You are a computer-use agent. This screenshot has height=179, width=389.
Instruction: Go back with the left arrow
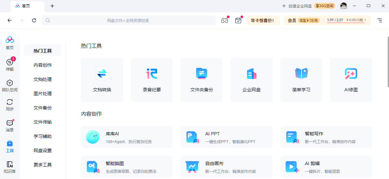(10, 20)
